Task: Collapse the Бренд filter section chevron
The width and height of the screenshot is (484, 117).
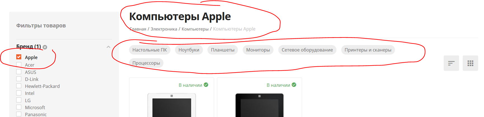Action: coord(108,47)
